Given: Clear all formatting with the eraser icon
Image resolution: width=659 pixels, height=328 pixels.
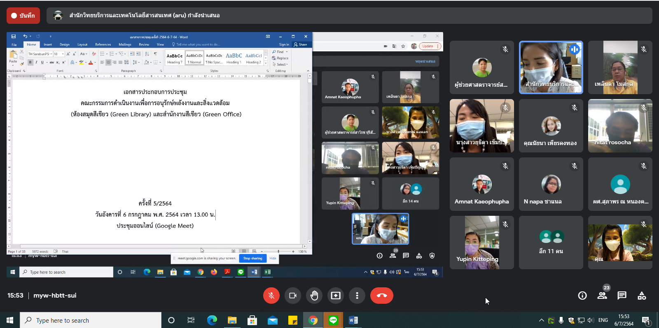Looking at the screenshot, I should [94, 54].
